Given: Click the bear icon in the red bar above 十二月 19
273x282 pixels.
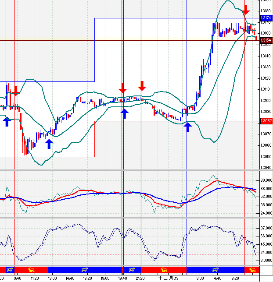Looking at the screenshot, I should [164, 270].
